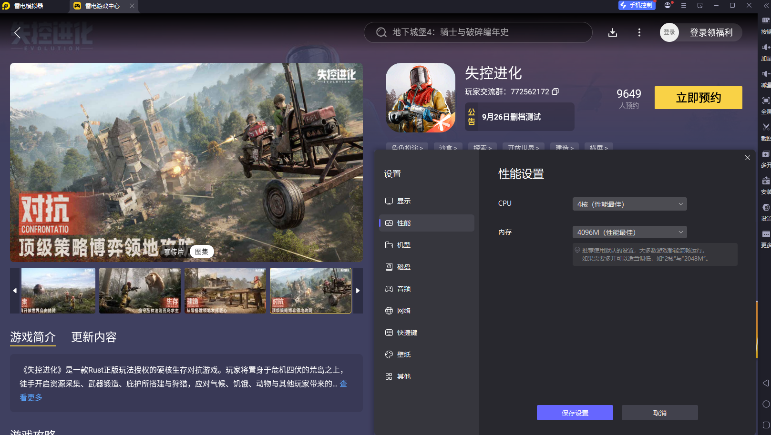Select the bear 生存 thumbnail
Image resolution: width=771 pixels, height=435 pixels.
click(x=140, y=291)
